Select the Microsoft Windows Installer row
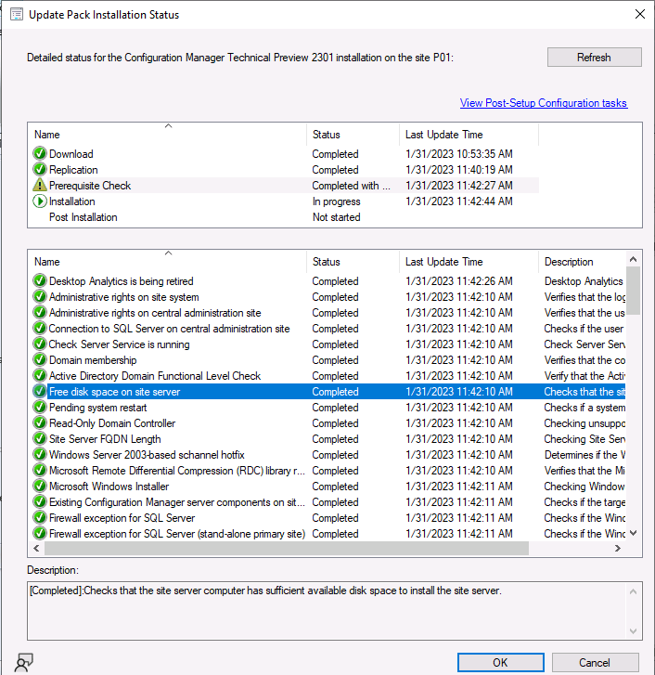The height and width of the screenshot is (675, 655). (327, 486)
